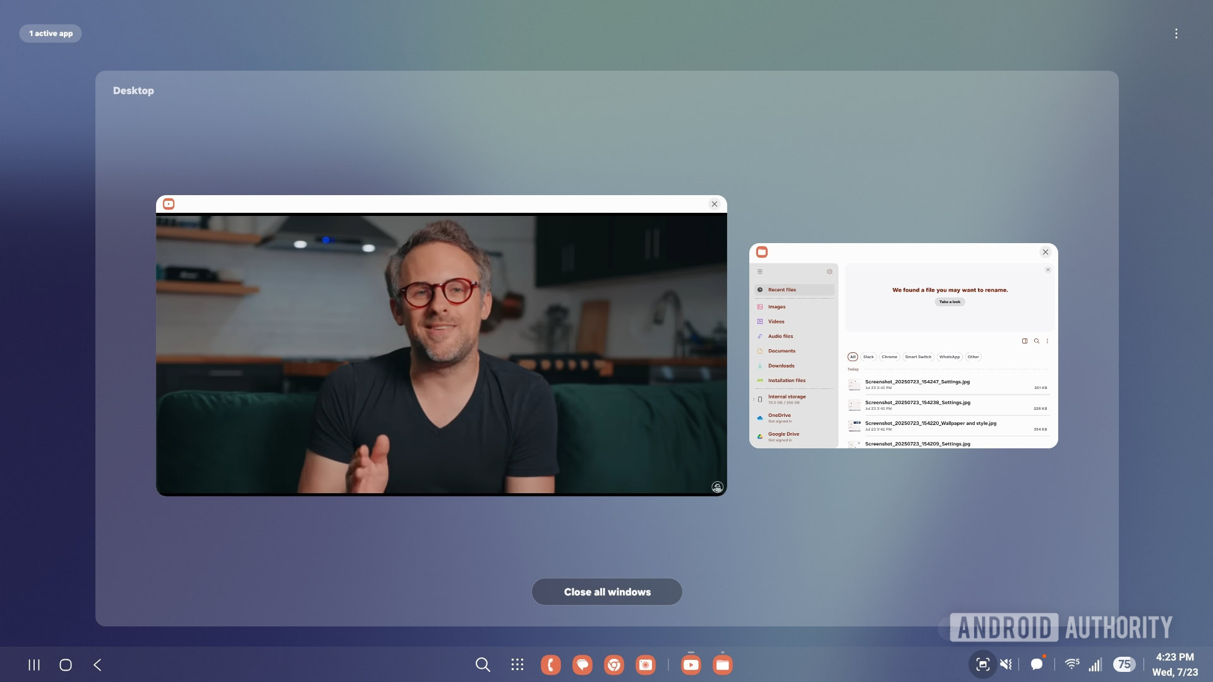Toggle the split view layout icon
The width and height of the screenshot is (1213, 682).
[1025, 341]
